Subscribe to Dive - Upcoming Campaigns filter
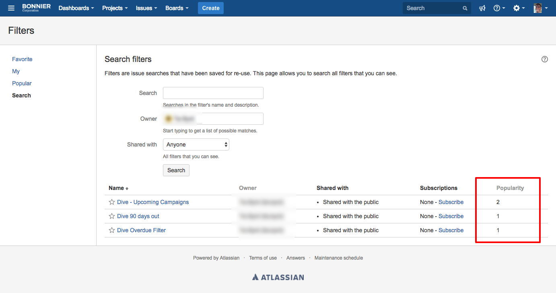 coord(451,202)
